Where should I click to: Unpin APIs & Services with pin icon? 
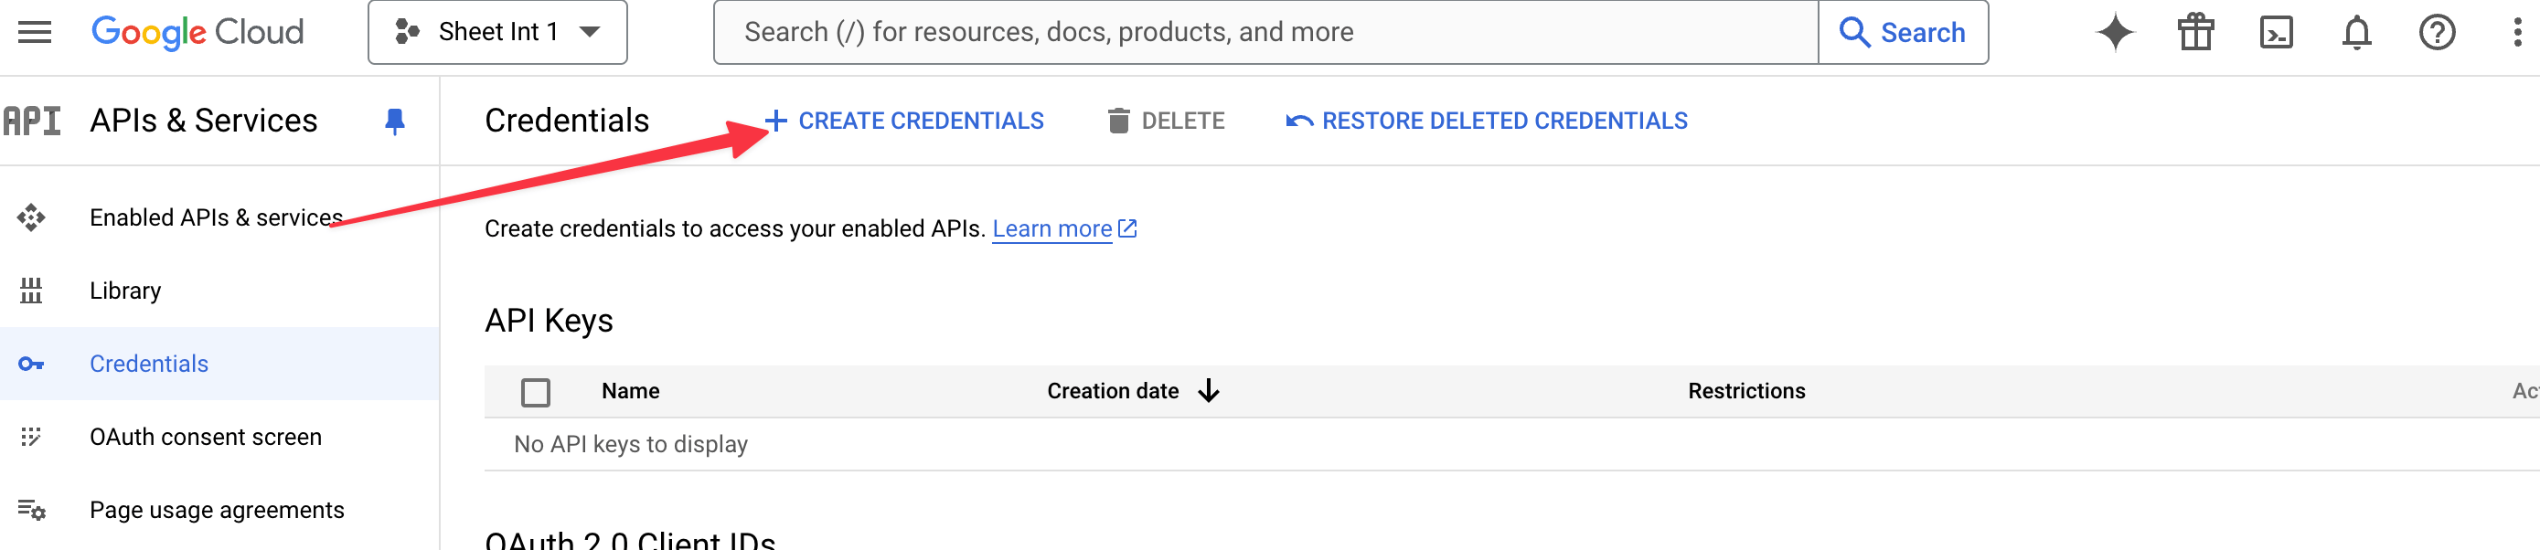tap(394, 122)
